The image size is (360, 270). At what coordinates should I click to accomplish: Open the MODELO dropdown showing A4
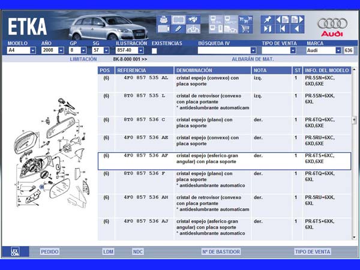coord(22,50)
